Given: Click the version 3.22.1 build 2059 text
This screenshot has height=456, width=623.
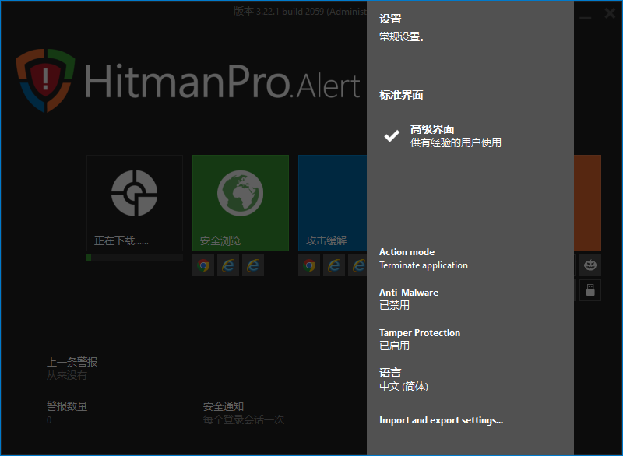Looking at the screenshot, I should tap(301, 12).
